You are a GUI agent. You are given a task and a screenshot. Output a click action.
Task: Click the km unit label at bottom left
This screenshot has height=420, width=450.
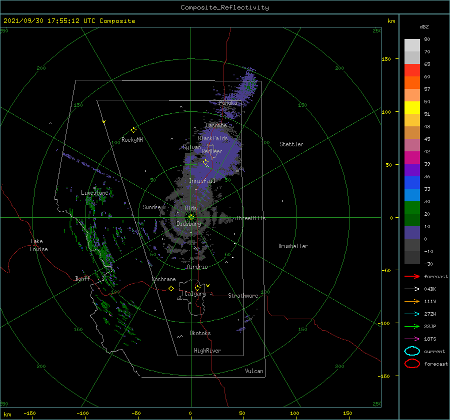coord(7,415)
